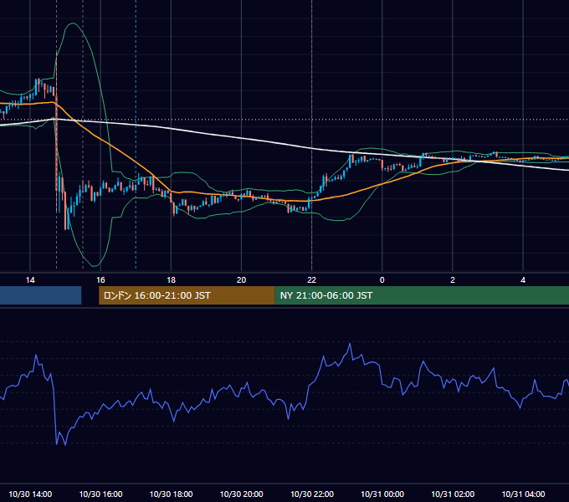Click the 16 hour label on price chart axis

[100, 280]
